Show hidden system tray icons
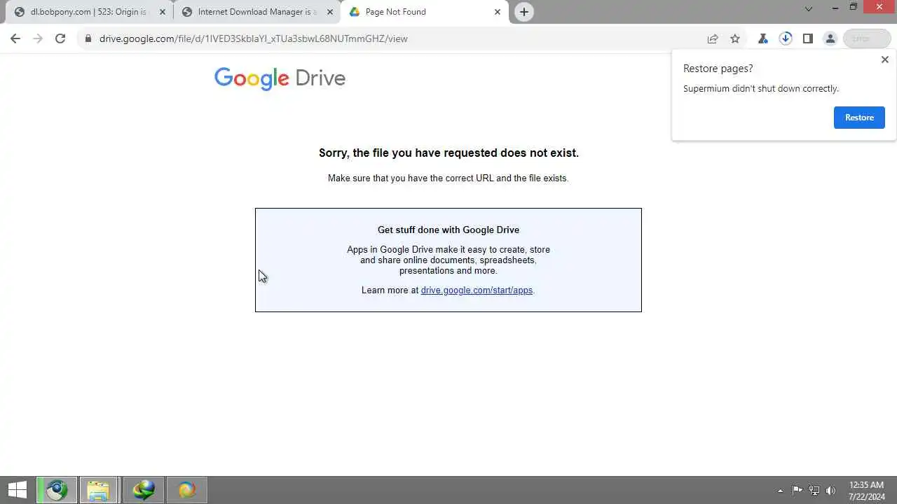This screenshot has height=504, width=897. pyautogui.click(x=780, y=491)
